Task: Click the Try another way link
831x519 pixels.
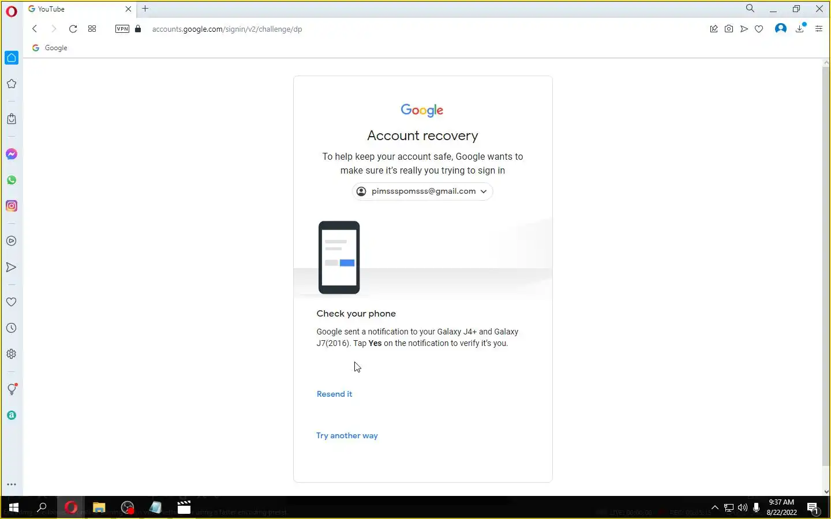Action: (x=347, y=435)
